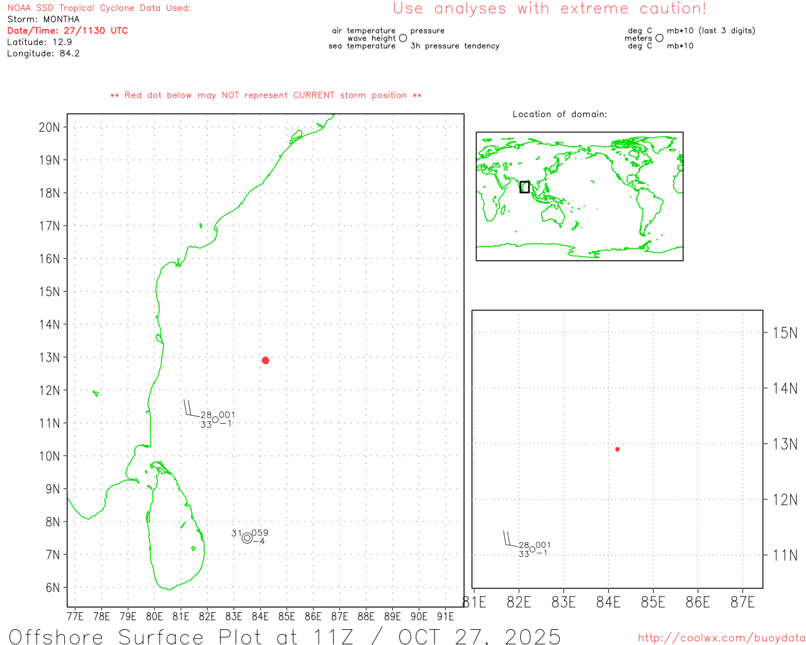
Task: Select the buoy station circle reading 28 001
Action: click(x=215, y=420)
